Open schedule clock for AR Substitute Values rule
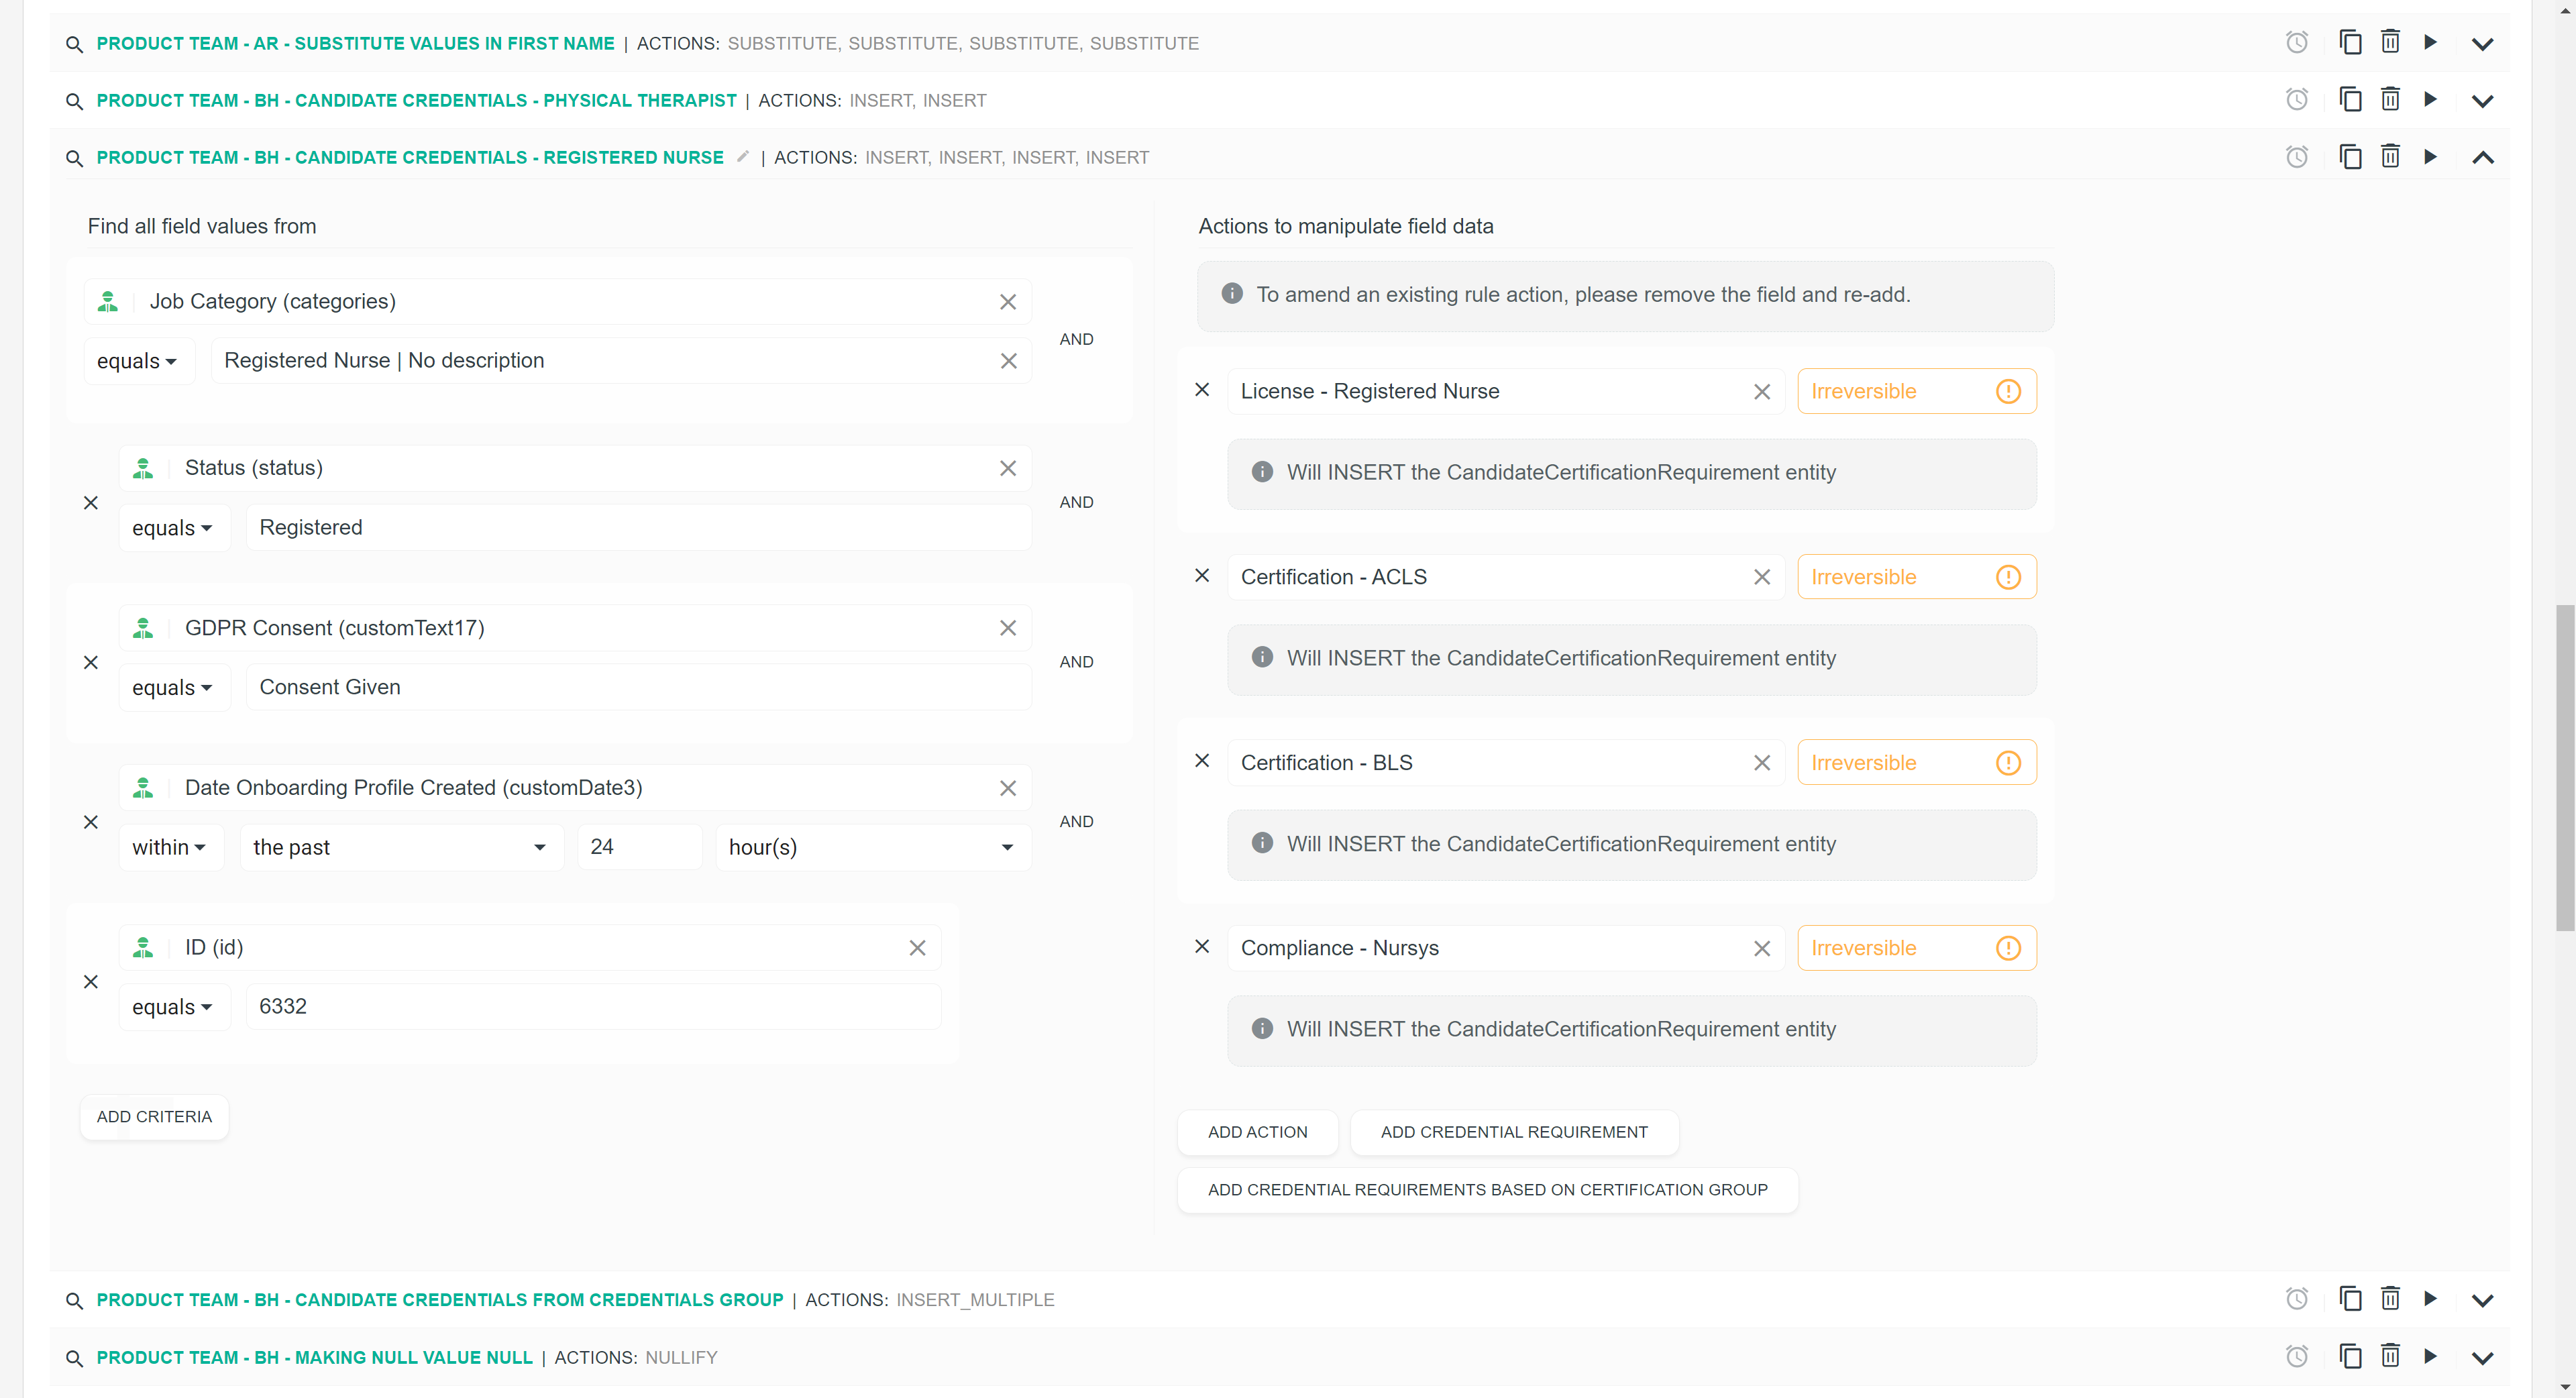 click(2297, 43)
